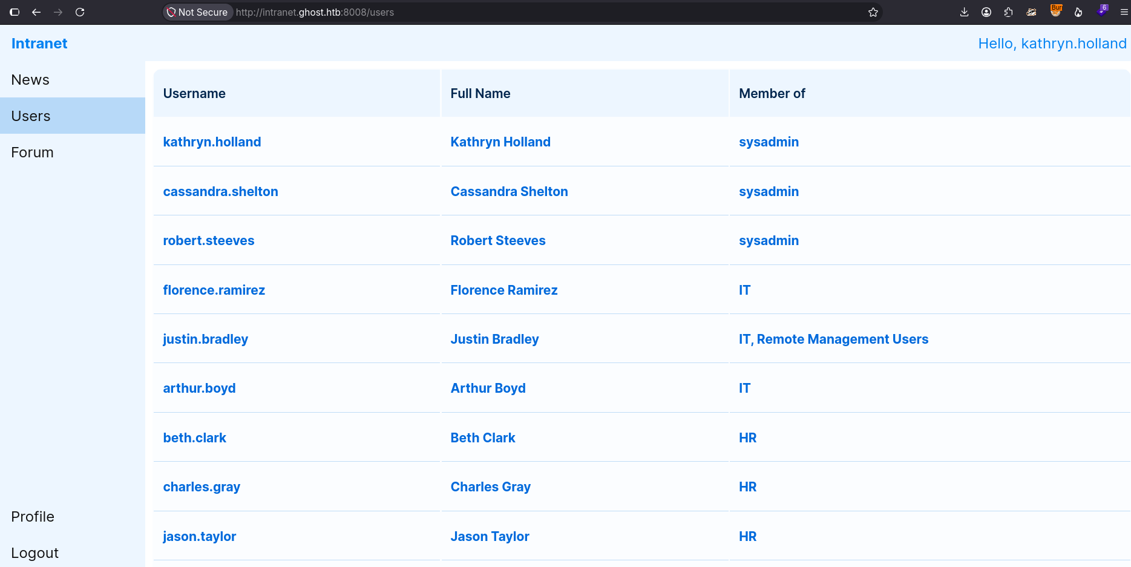The image size is (1131, 567).
Task: Open the purple extension with badge 6
Action: 1102,11
